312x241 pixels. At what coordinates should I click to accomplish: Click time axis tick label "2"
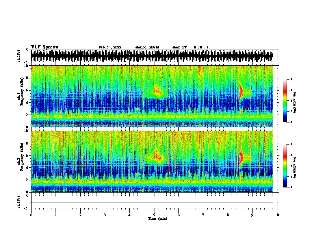pyautogui.click(x=80, y=215)
